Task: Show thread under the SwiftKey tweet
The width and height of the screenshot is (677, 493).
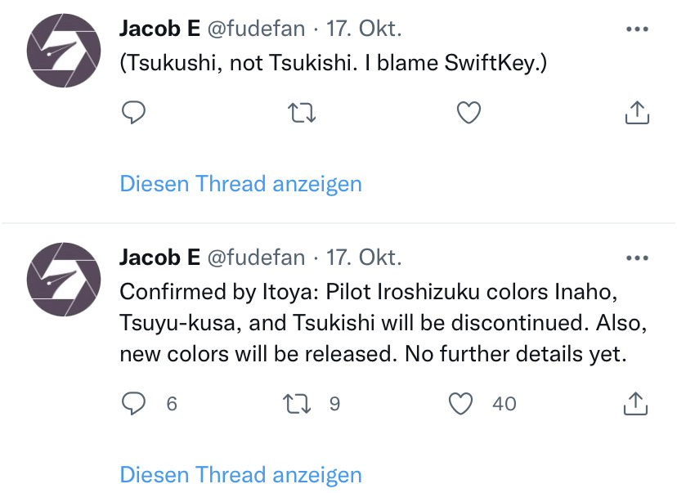Action: (x=240, y=184)
